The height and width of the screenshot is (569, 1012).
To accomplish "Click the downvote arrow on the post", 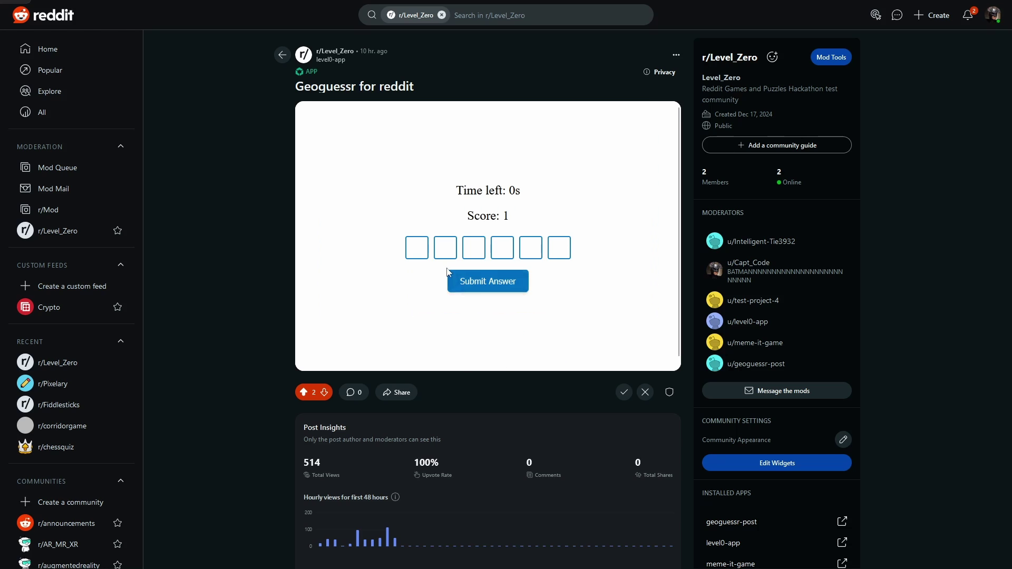I will click(324, 392).
